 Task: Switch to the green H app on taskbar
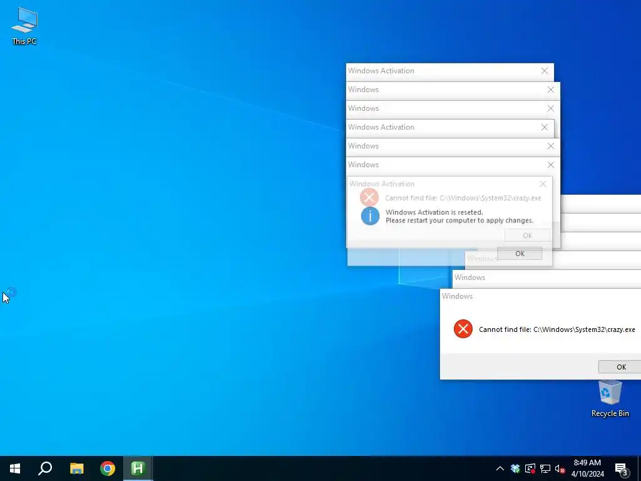(138, 468)
